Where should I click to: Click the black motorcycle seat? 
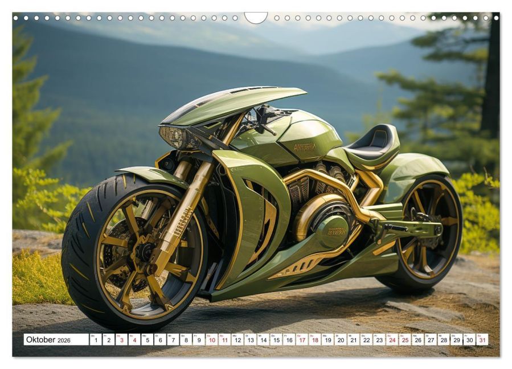click(371, 141)
